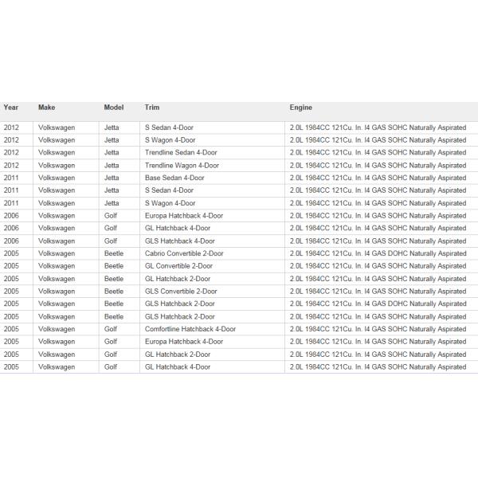Select the Comfortline Hatchback 4-Door trim cell
This screenshot has width=478, height=478.
(190, 329)
